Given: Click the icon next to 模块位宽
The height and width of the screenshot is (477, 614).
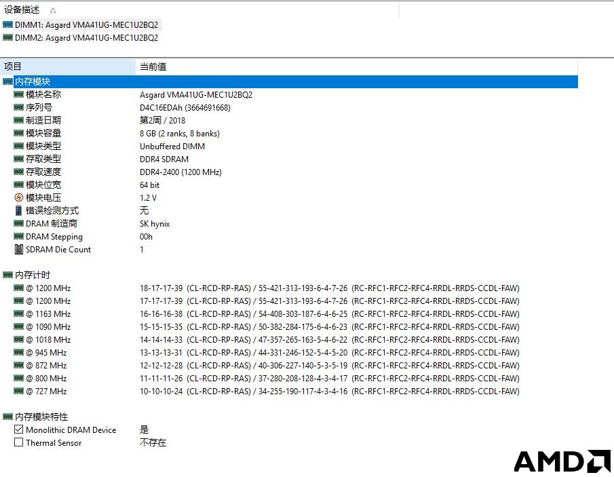Looking at the screenshot, I should [x=19, y=185].
